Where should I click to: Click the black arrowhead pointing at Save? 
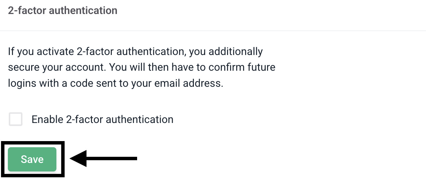coord(78,158)
